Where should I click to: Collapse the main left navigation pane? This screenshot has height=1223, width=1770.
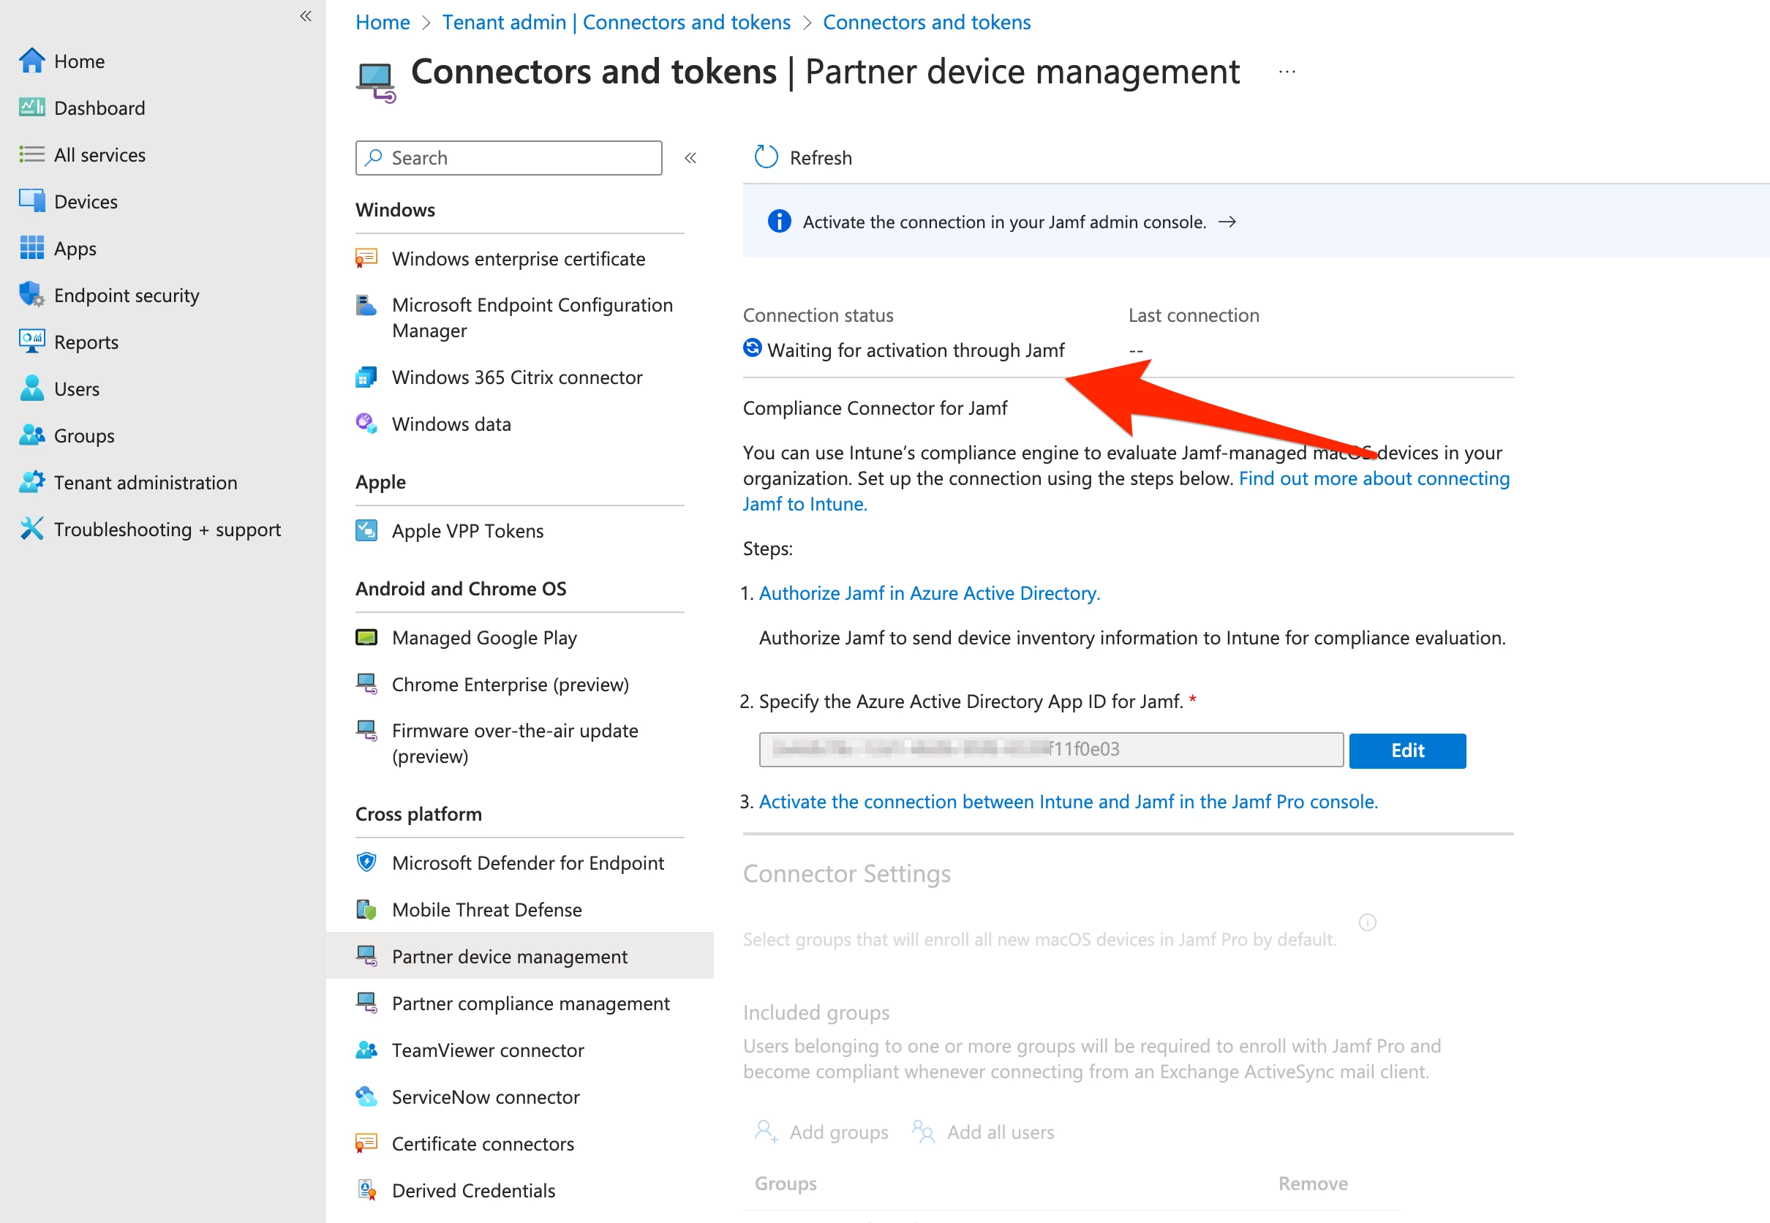coord(305,16)
